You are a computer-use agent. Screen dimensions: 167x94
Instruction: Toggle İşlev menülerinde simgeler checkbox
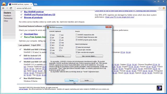click(x=76, y=52)
